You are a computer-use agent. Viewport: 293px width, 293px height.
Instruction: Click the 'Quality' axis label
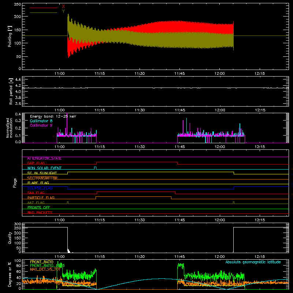[x=10, y=238]
